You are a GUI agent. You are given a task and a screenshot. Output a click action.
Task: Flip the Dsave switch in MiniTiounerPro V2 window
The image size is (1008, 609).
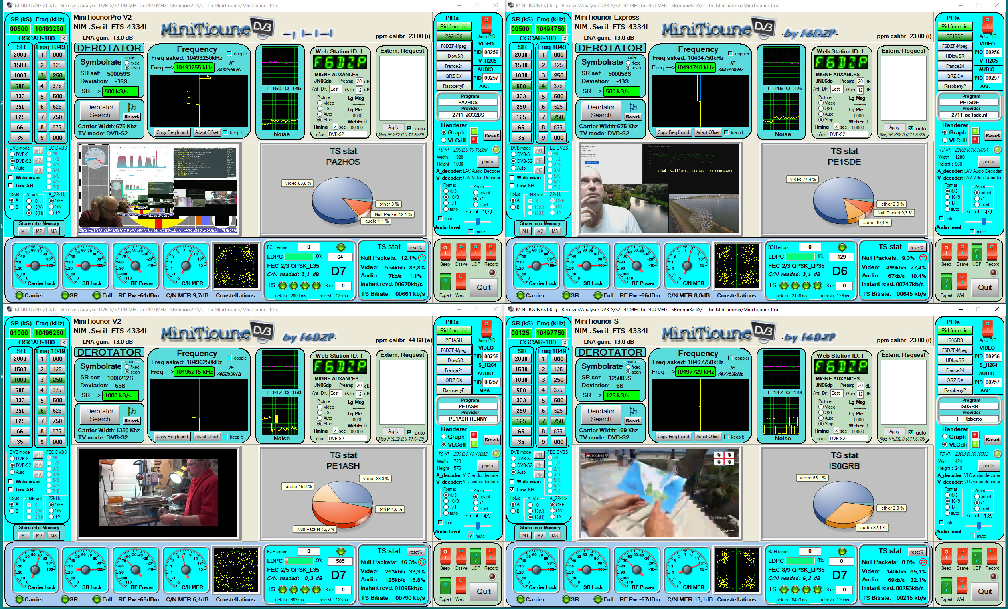461,252
